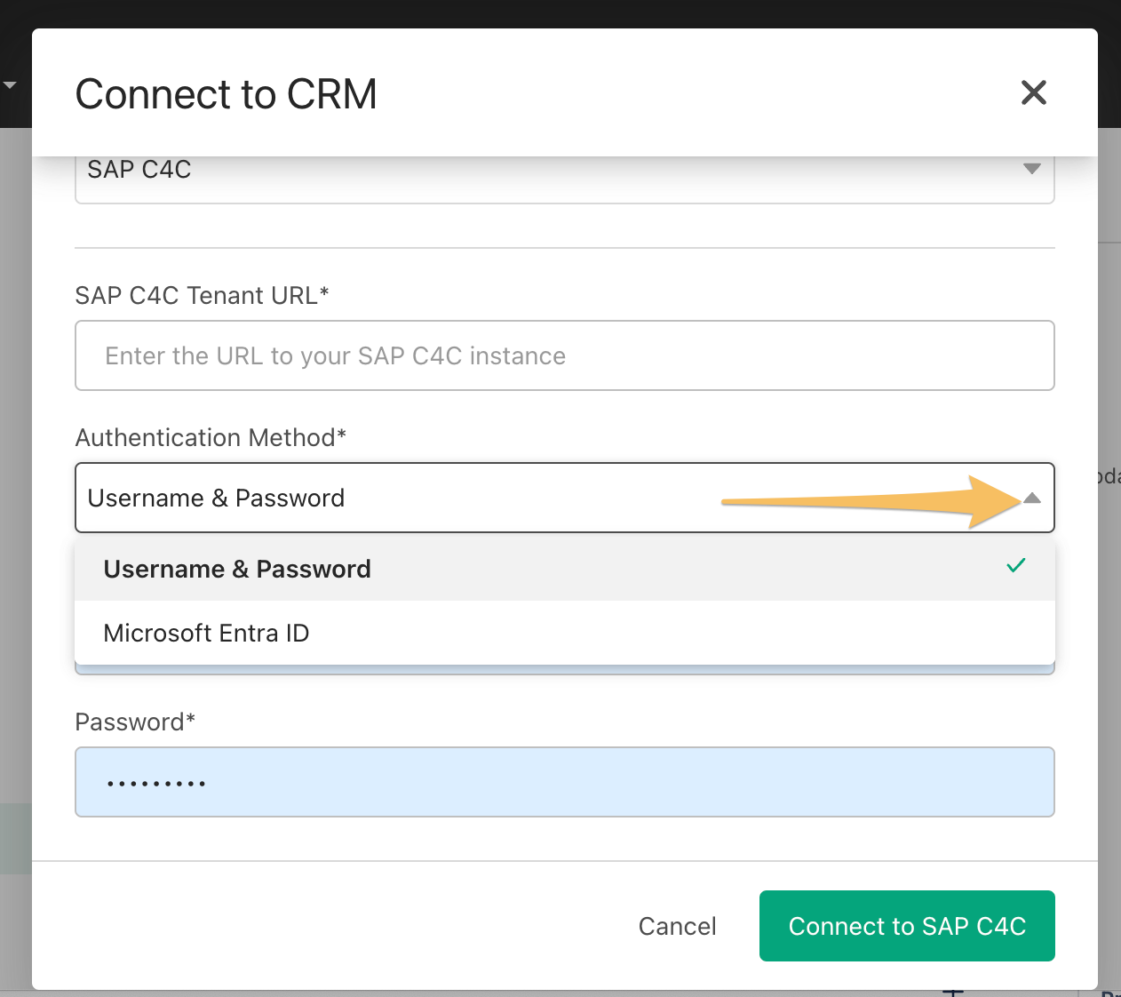Select Username & Password option

(564, 569)
